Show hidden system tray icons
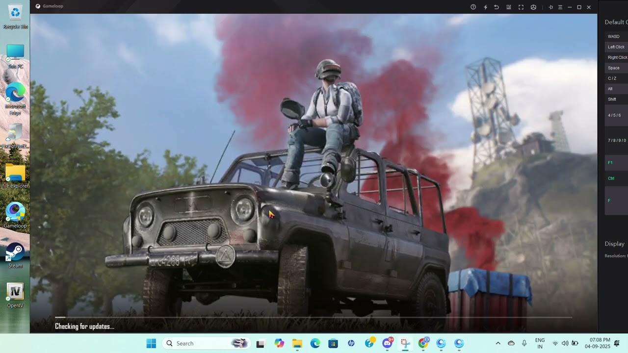This screenshot has height=353, width=628. pyautogui.click(x=498, y=343)
